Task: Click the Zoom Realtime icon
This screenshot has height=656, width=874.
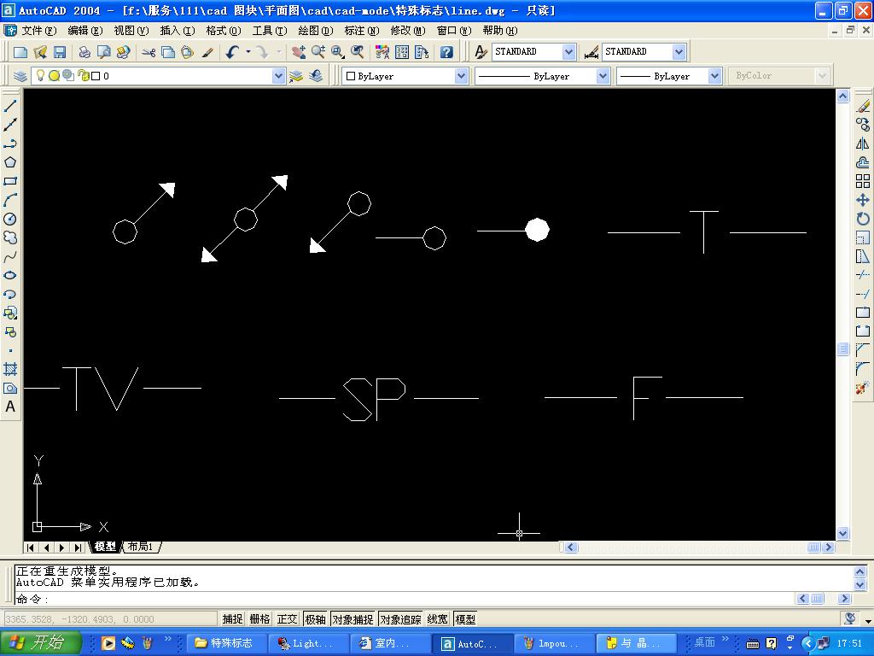Action: [318, 52]
